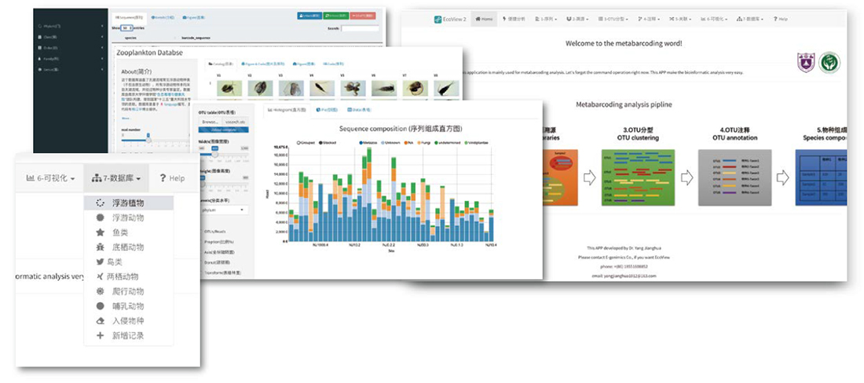Click Browse... for the OTU table upload
864x383 pixels.
coord(211,121)
